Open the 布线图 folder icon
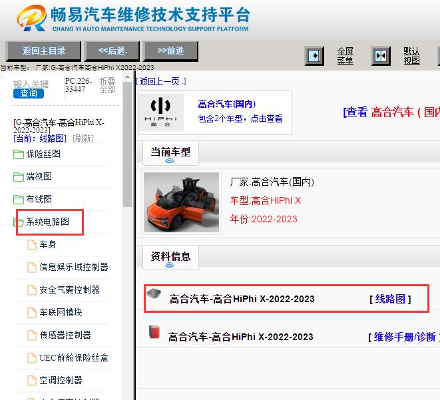 coord(19,200)
